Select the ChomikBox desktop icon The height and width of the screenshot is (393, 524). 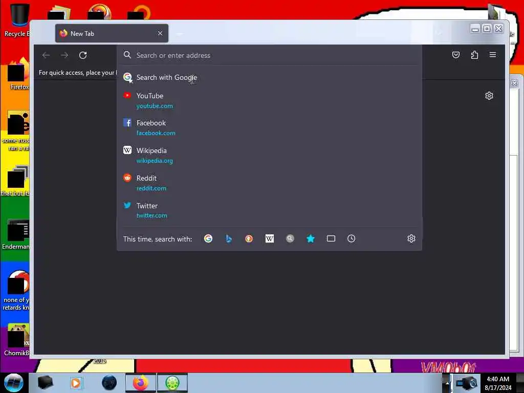point(17,340)
